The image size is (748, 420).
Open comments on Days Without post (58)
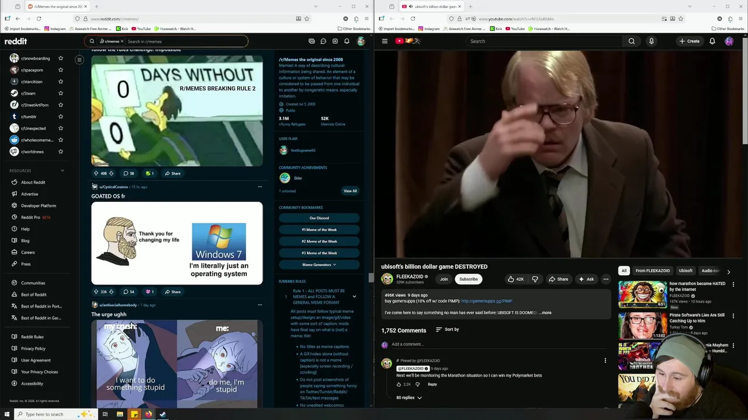(x=129, y=173)
